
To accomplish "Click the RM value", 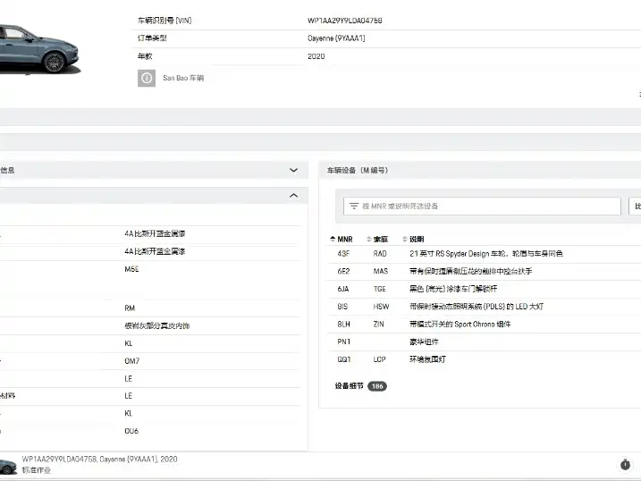I will pos(130,308).
